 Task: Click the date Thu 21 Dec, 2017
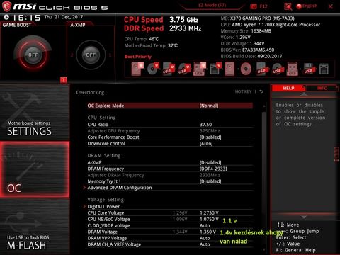point(64,17)
